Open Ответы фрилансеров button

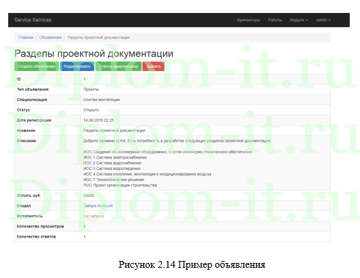click(x=118, y=66)
